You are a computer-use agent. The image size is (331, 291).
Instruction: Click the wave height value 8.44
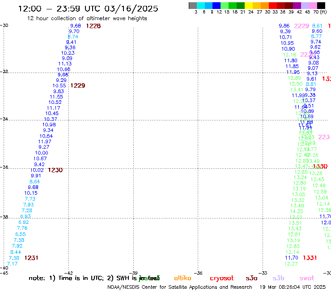click(16, 252)
